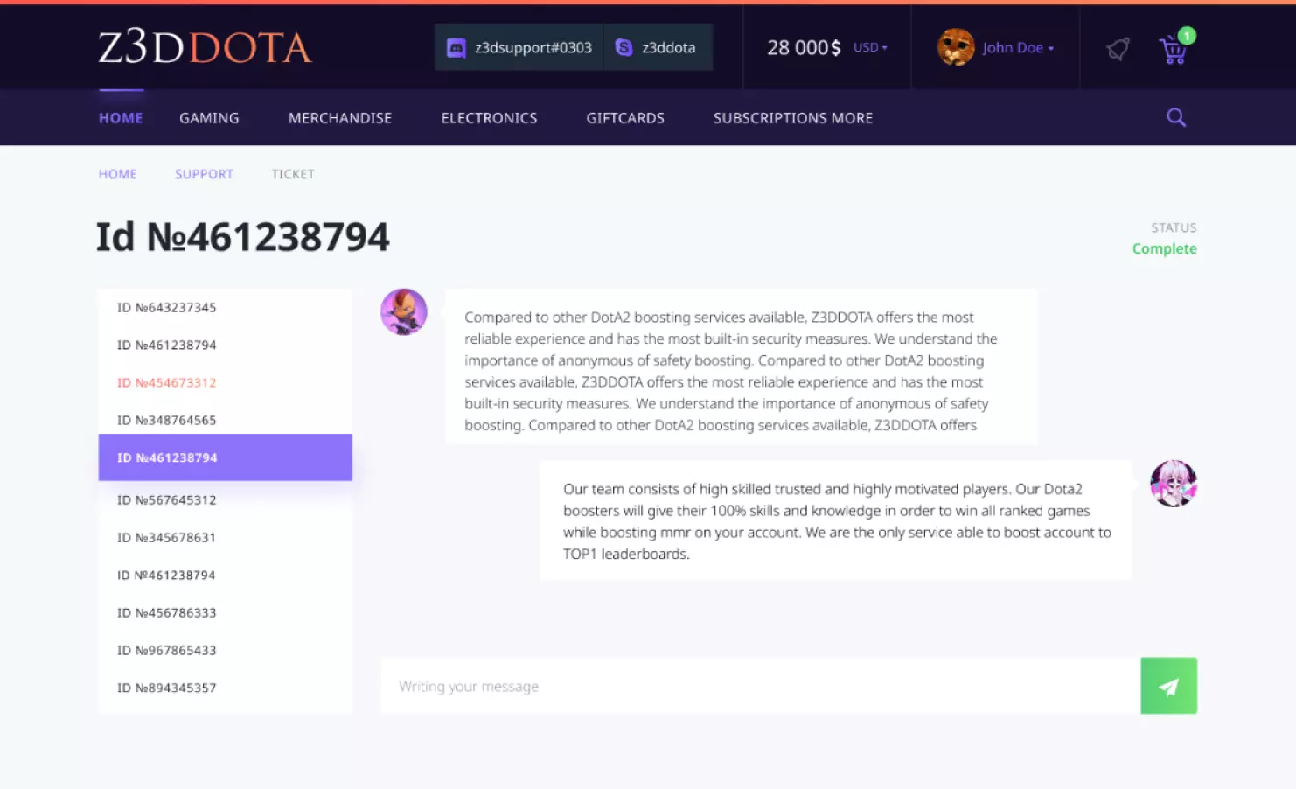Click the Skype icon beside z3ddota
1296x789 pixels.
click(x=624, y=47)
